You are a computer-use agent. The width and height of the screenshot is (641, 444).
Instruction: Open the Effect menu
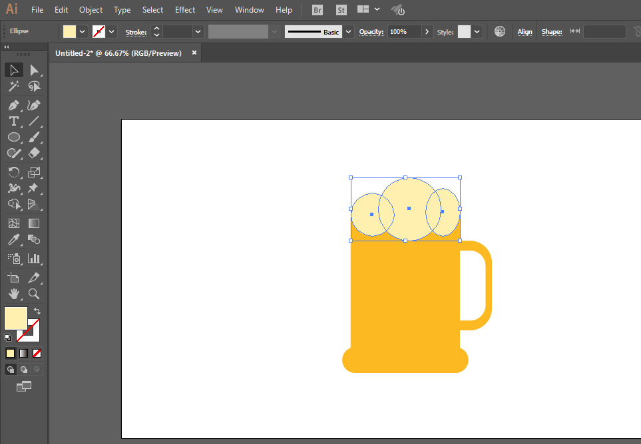tap(185, 10)
